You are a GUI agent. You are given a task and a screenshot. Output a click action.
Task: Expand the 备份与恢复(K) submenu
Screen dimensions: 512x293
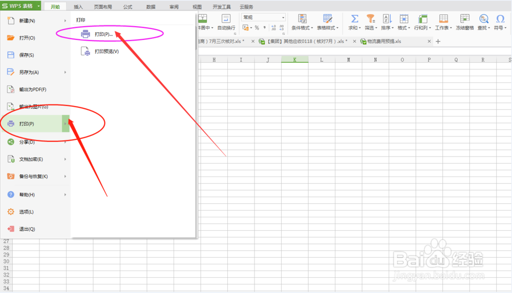tap(66, 176)
